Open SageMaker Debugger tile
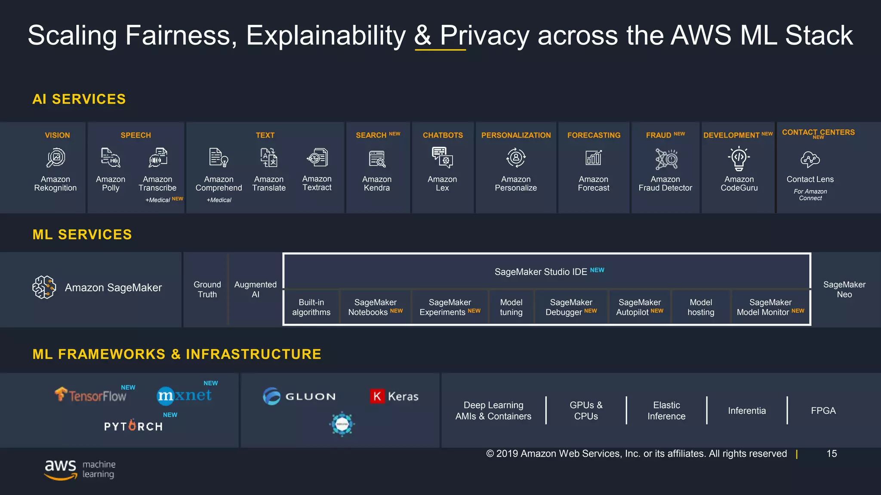Image resolution: width=881 pixels, height=495 pixels. point(571,307)
